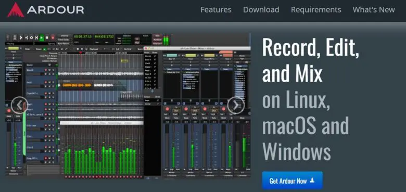Advance to the next carousel screenshot
Viewport: 406px width, 192px height.
tap(236, 105)
